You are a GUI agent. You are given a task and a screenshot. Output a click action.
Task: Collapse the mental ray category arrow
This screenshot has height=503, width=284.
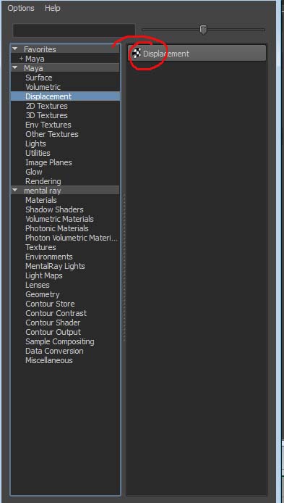tap(15, 190)
